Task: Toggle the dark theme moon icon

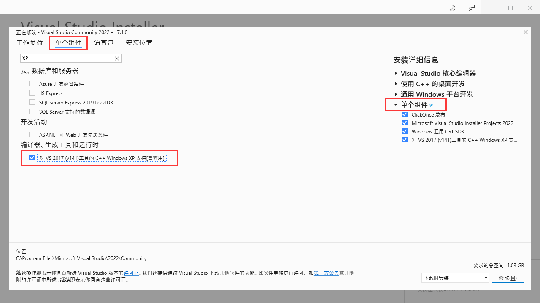Action: pos(453,8)
